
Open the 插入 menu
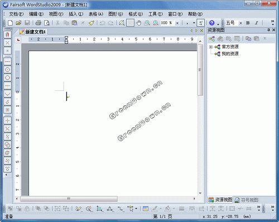76,14
